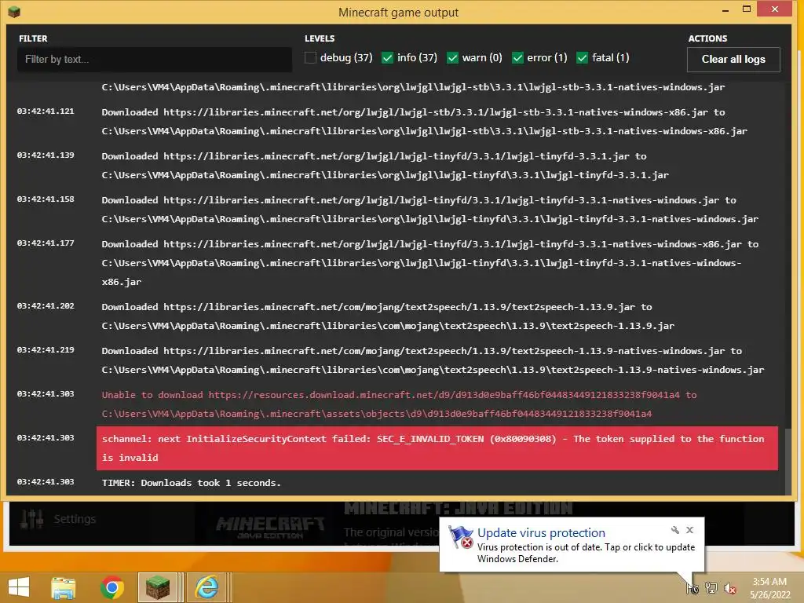
Task: Uncheck the info (37) level checkbox
Action: (387, 58)
